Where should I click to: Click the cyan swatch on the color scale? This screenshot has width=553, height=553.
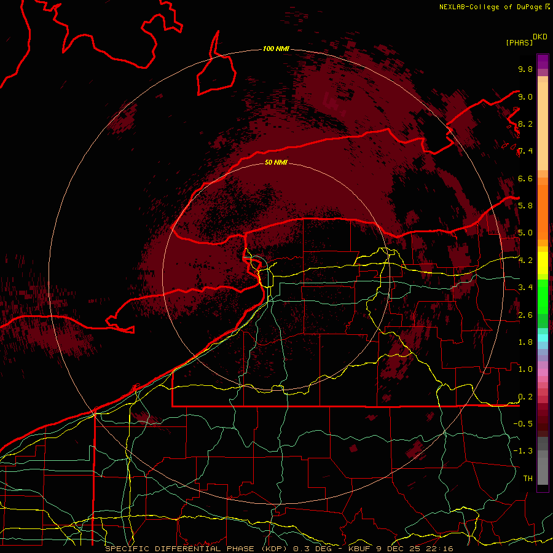543,338
